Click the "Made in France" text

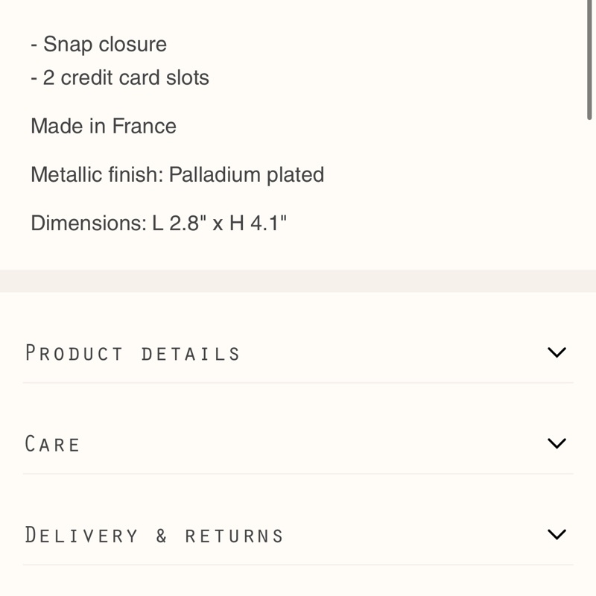103,126
